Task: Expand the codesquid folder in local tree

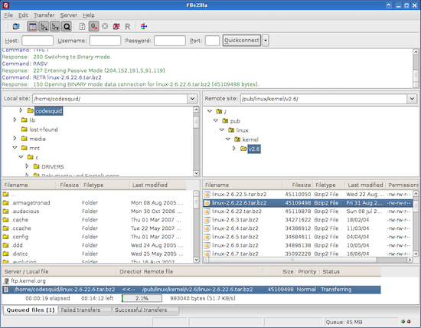Action: point(21,110)
